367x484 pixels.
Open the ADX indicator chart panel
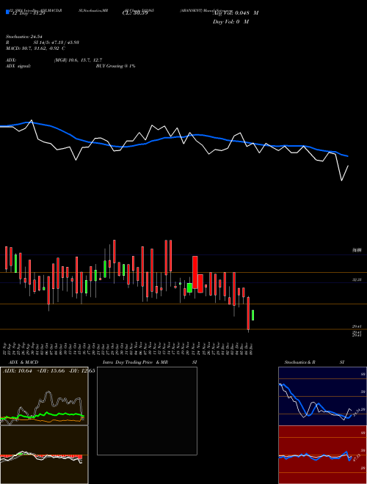(44, 396)
